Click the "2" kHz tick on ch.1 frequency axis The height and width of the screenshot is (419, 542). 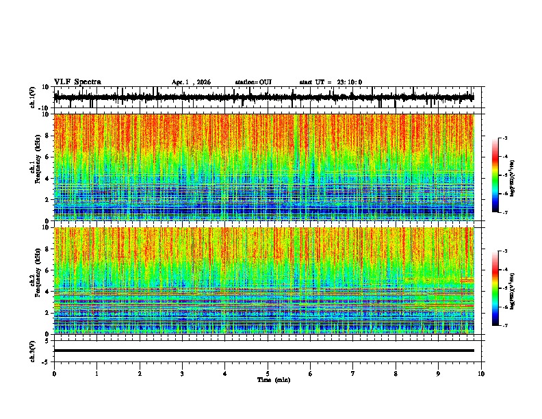(48, 200)
